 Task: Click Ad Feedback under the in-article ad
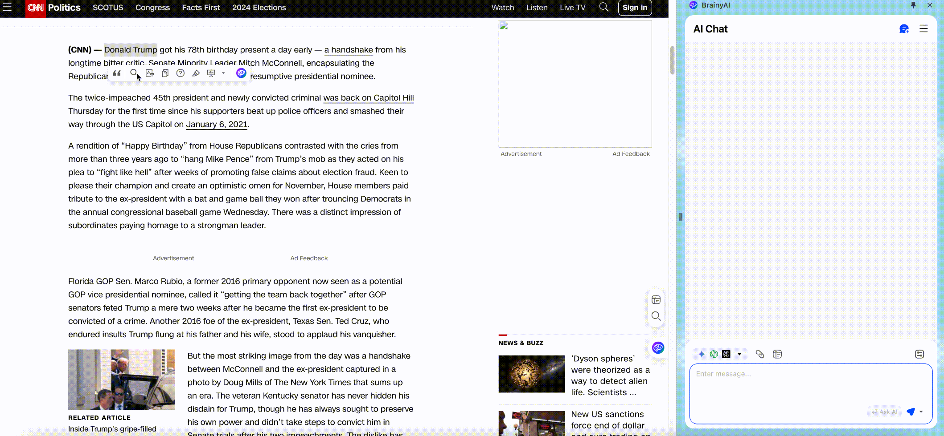[309, 258]
